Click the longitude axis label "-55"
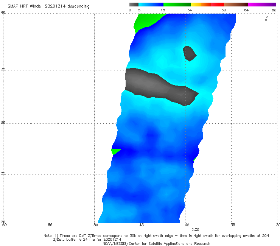280x246 pixels. pyautogui.click(x=49, y=225)
